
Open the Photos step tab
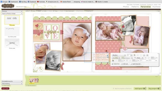click(x=126, y=7)
